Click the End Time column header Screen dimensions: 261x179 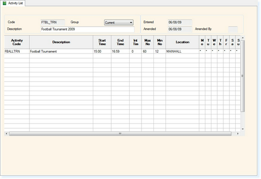coord(120,42)
